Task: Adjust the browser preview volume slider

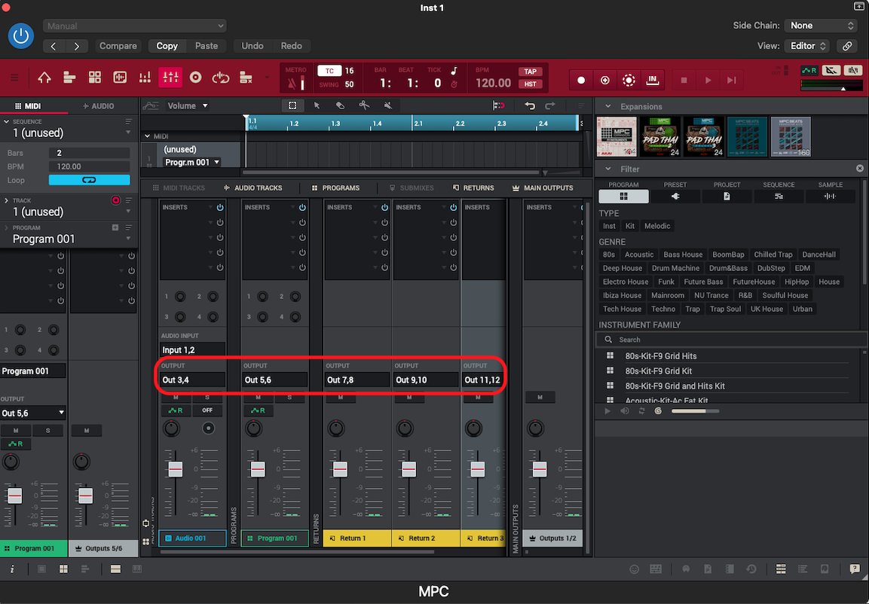Action: pos(695,410)
